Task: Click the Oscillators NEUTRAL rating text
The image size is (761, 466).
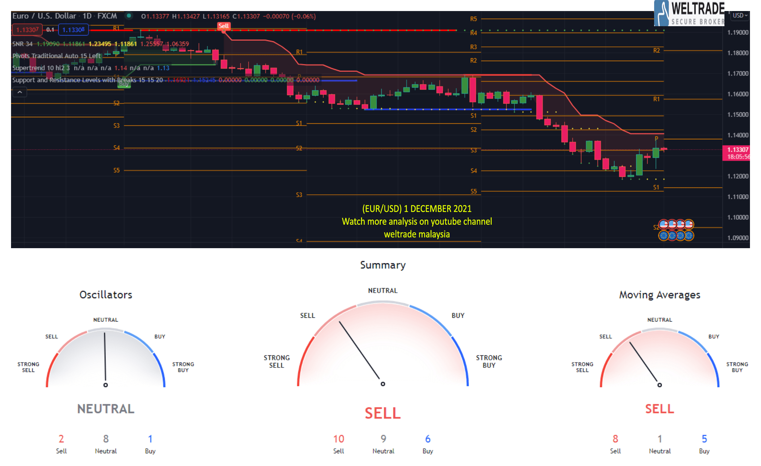Action: 106,409
